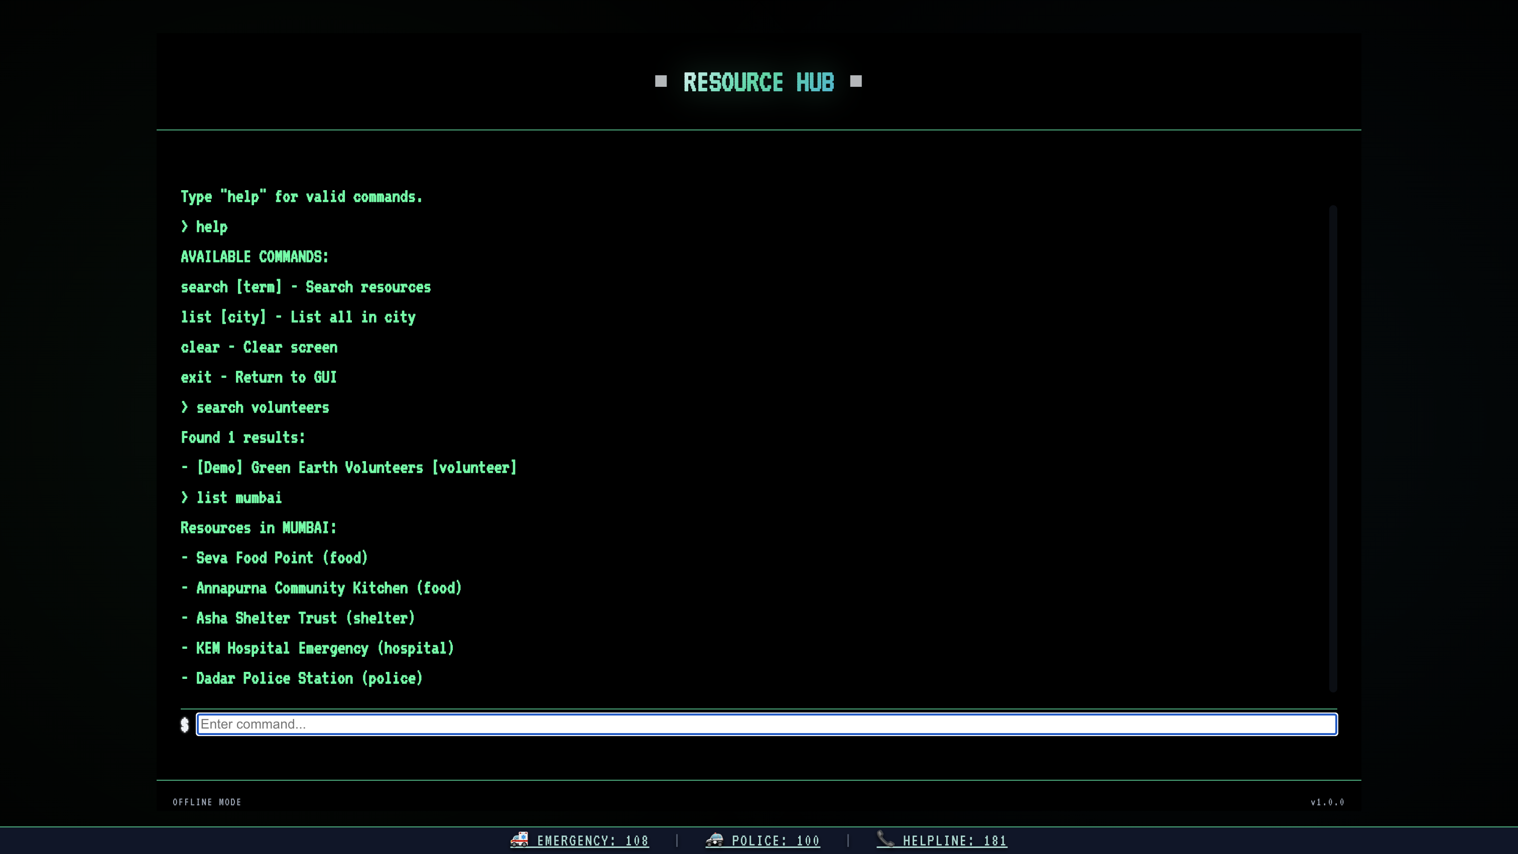Click the 'Type "help" for valid commands.' line
The height and width of the screenshot is (854, 1518).
point(302,197)
